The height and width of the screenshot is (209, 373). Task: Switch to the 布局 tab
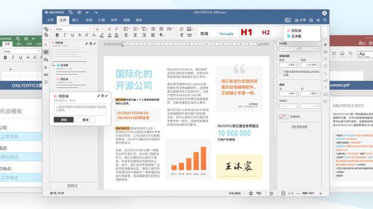pos(89,20)
